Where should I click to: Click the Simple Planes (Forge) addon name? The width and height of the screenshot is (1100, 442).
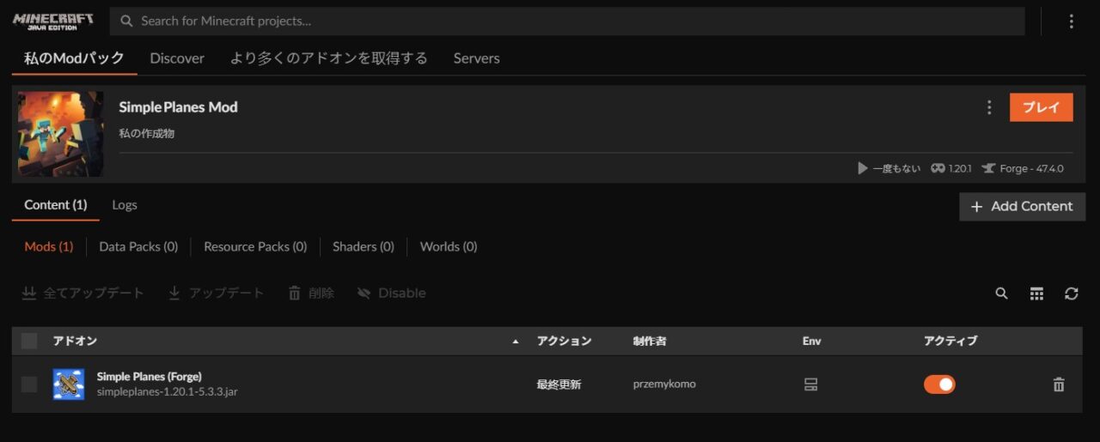150,377
